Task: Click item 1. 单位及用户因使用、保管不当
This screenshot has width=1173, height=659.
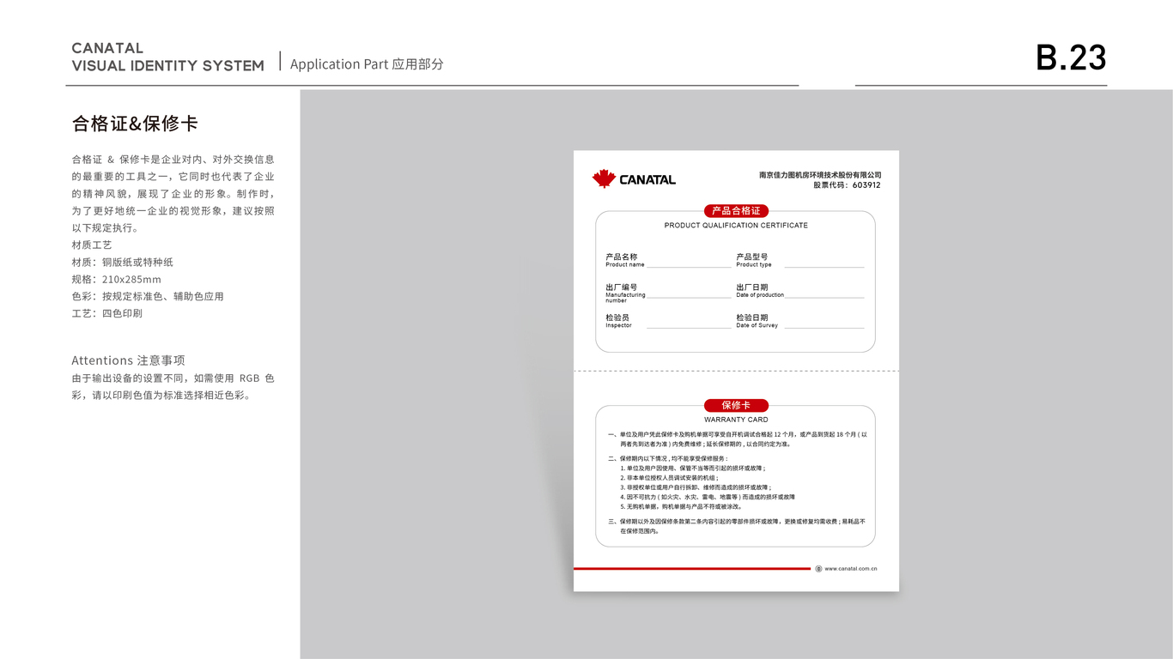Action: (x=692, y=469)
